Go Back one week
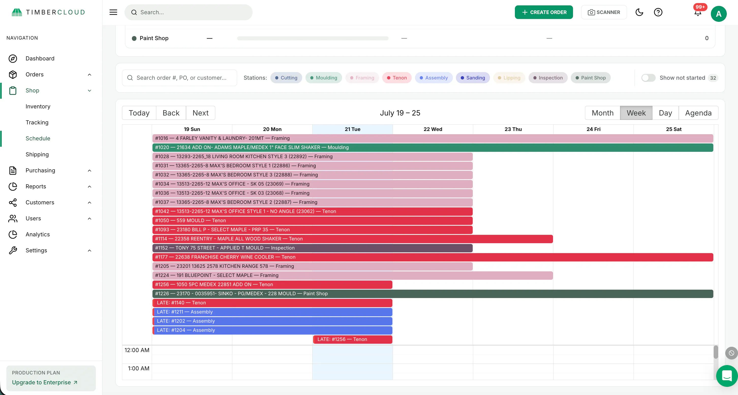 point(171,113)
